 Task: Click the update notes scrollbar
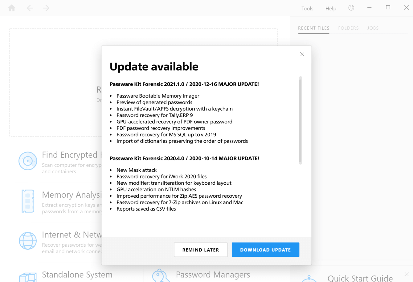click(301, 120)
